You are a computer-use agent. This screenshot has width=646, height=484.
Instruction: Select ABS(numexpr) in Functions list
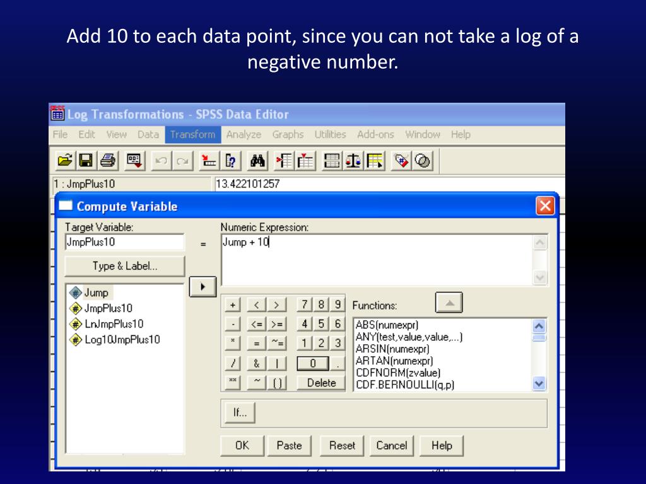(x=387, y=325)
